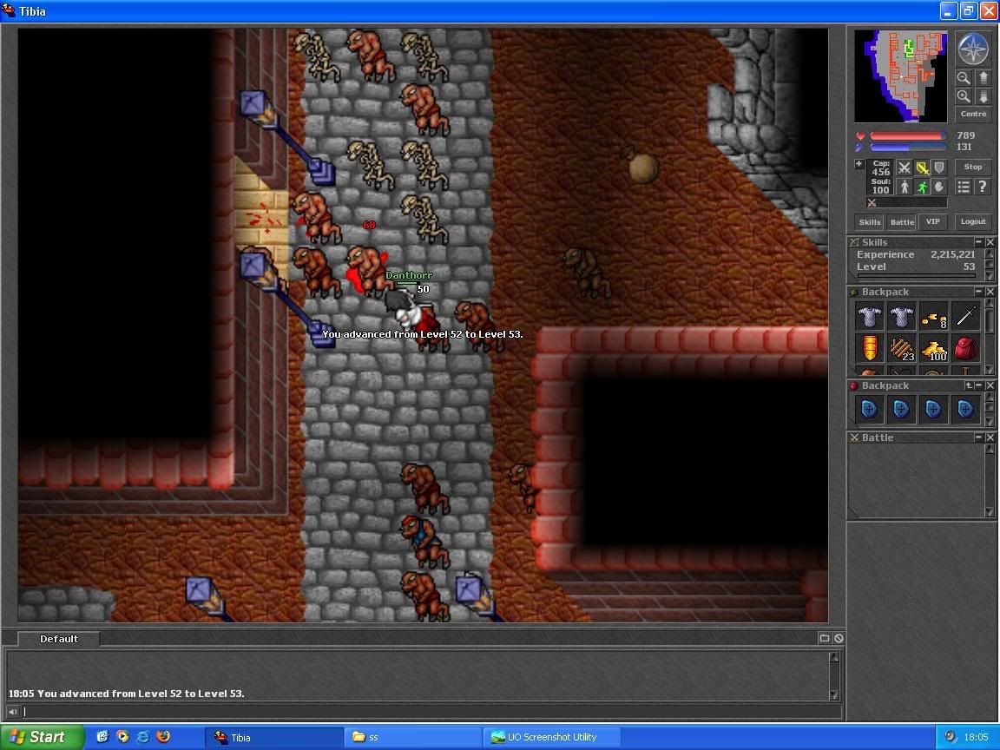This screenshot has height=750, width=1000.
Task: Toggle chat volume speaker icon
Action: pos(12,712)
